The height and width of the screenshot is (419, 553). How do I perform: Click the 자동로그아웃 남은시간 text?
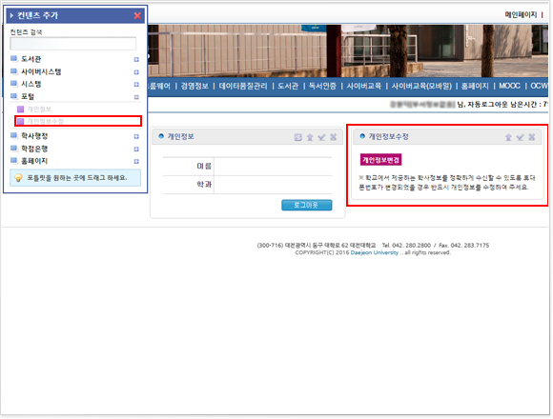(x=503, y=105)
